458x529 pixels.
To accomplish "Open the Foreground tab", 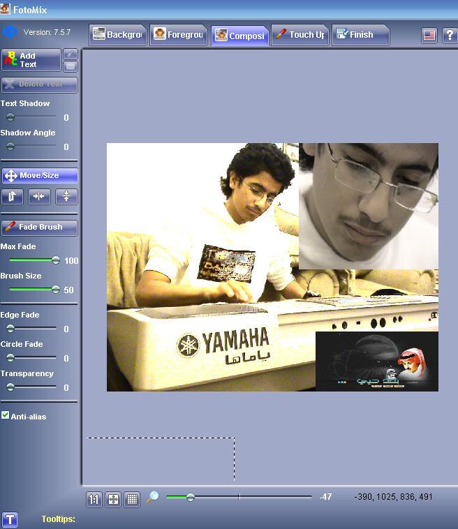I will click(177, 35).
